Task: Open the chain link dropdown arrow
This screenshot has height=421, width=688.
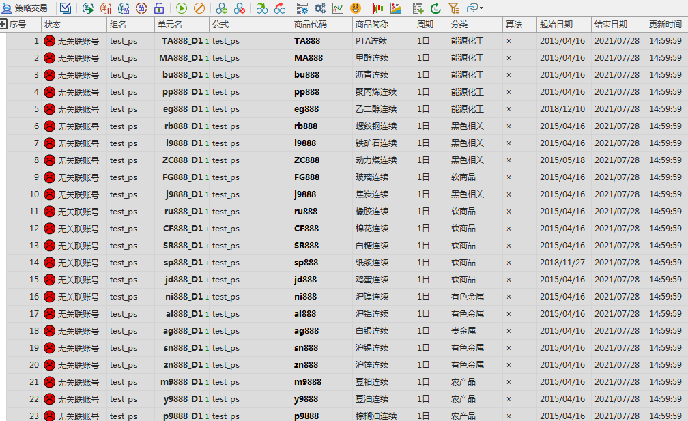Action: click(482, 8)
